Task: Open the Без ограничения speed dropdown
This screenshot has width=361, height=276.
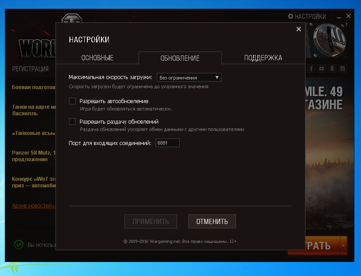Action: (x=189, y=77)
